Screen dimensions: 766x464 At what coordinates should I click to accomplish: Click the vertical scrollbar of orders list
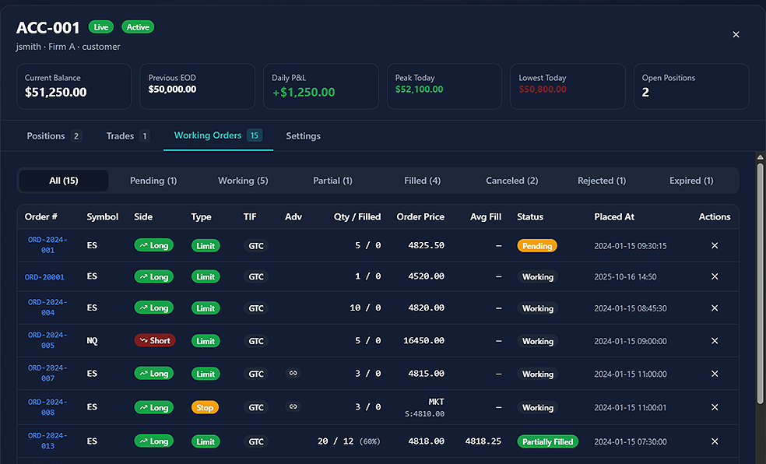tap(760, 280)
